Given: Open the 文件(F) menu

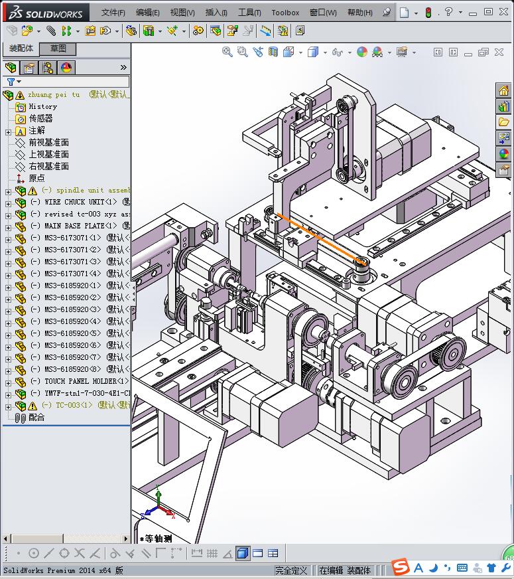Looking at the screenshot, I should pos(113,13).
